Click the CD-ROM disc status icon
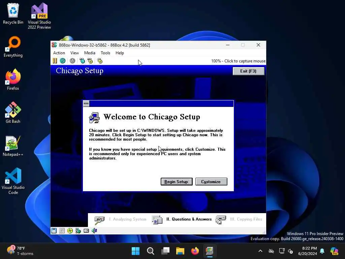Image resolution: width=345 pixels, height=259 pixels. pyautogui.click(x=70, y=231)
